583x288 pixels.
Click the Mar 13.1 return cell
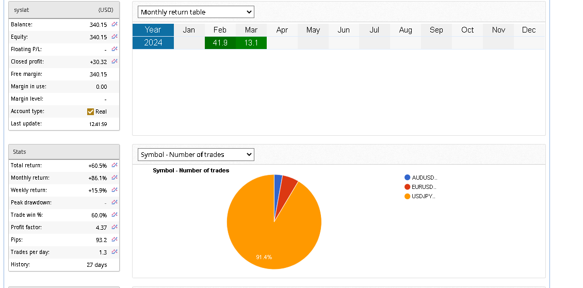251,43
